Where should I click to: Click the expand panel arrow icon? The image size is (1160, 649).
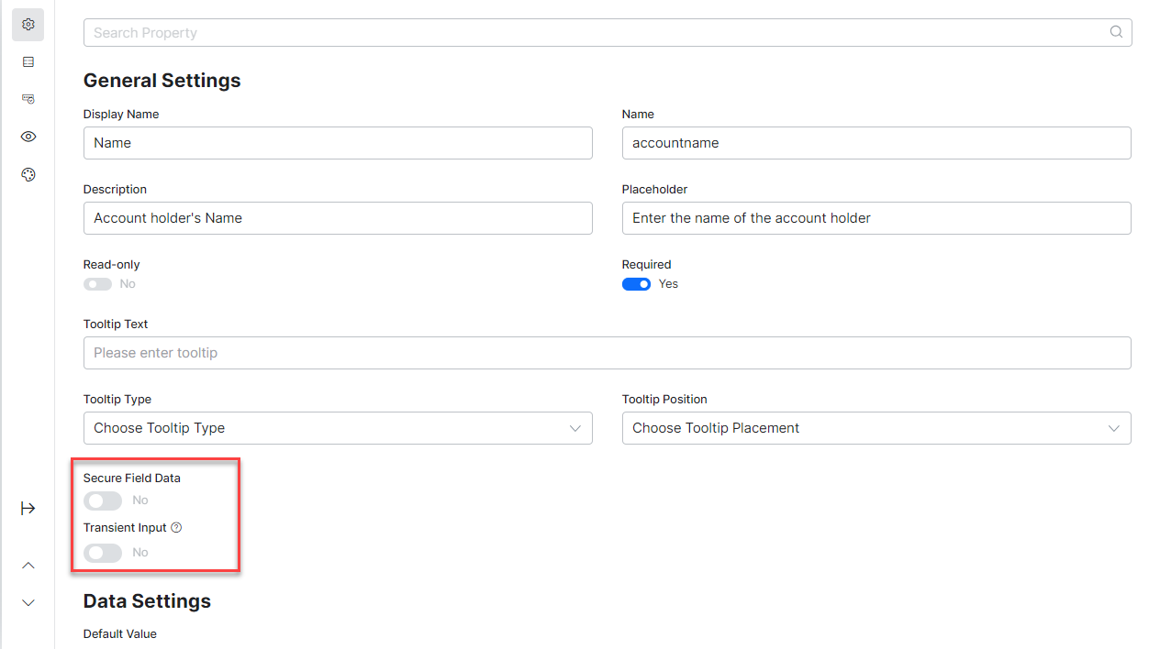(28, 509)
